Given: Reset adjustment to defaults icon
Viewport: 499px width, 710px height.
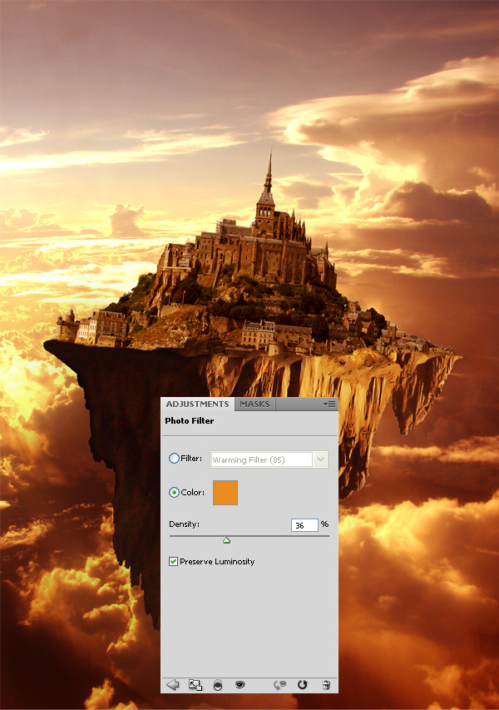Looking at the screenshot, I should 302,685.
